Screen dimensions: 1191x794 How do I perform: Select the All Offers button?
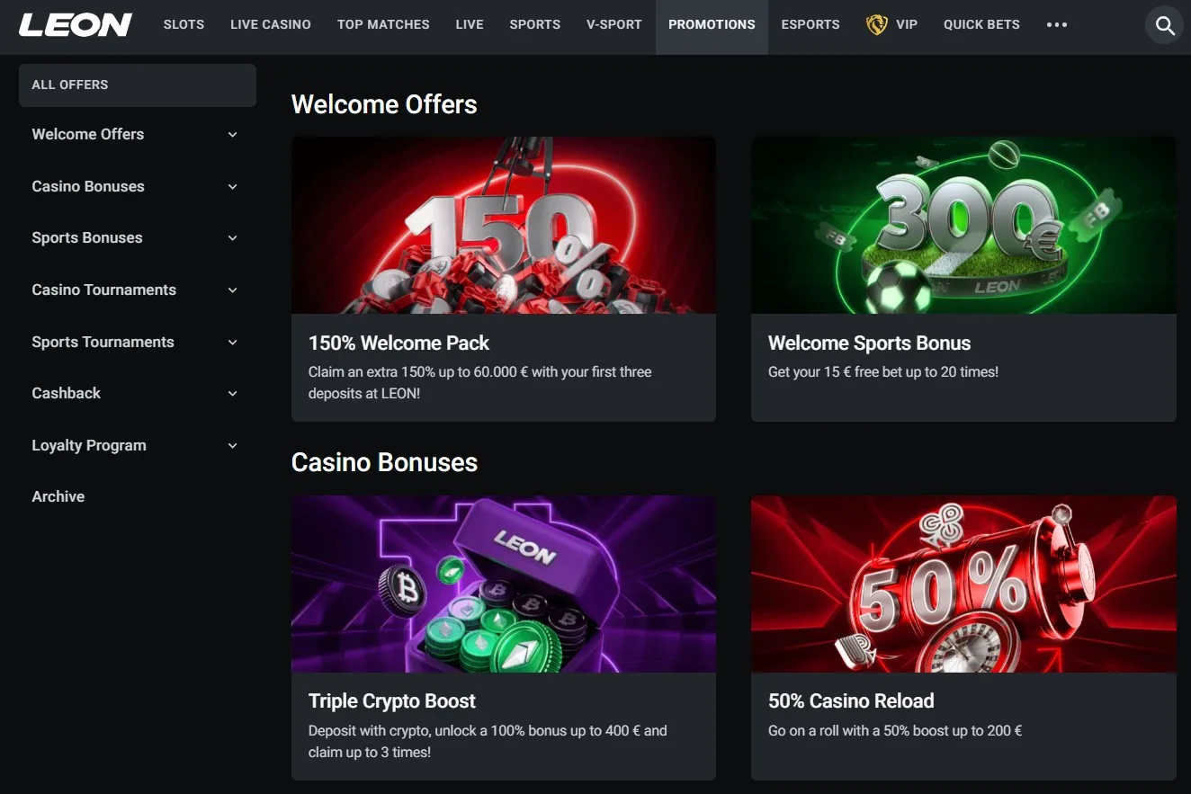coord(138,85)
